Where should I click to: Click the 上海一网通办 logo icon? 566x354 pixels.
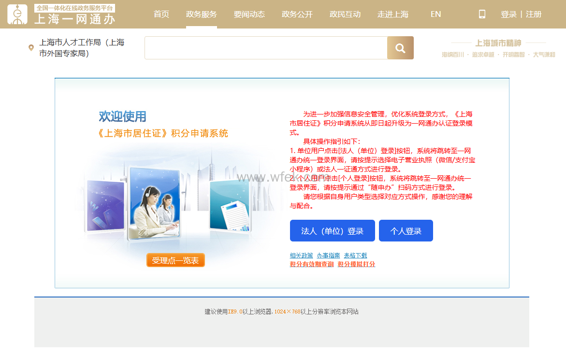[17, 14]
